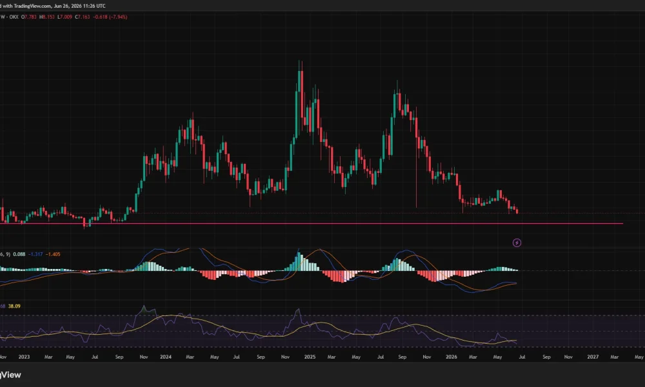Screen dimensions: 645x387
Task: Click the orange signal value -1.405
Action: [53, 254]
